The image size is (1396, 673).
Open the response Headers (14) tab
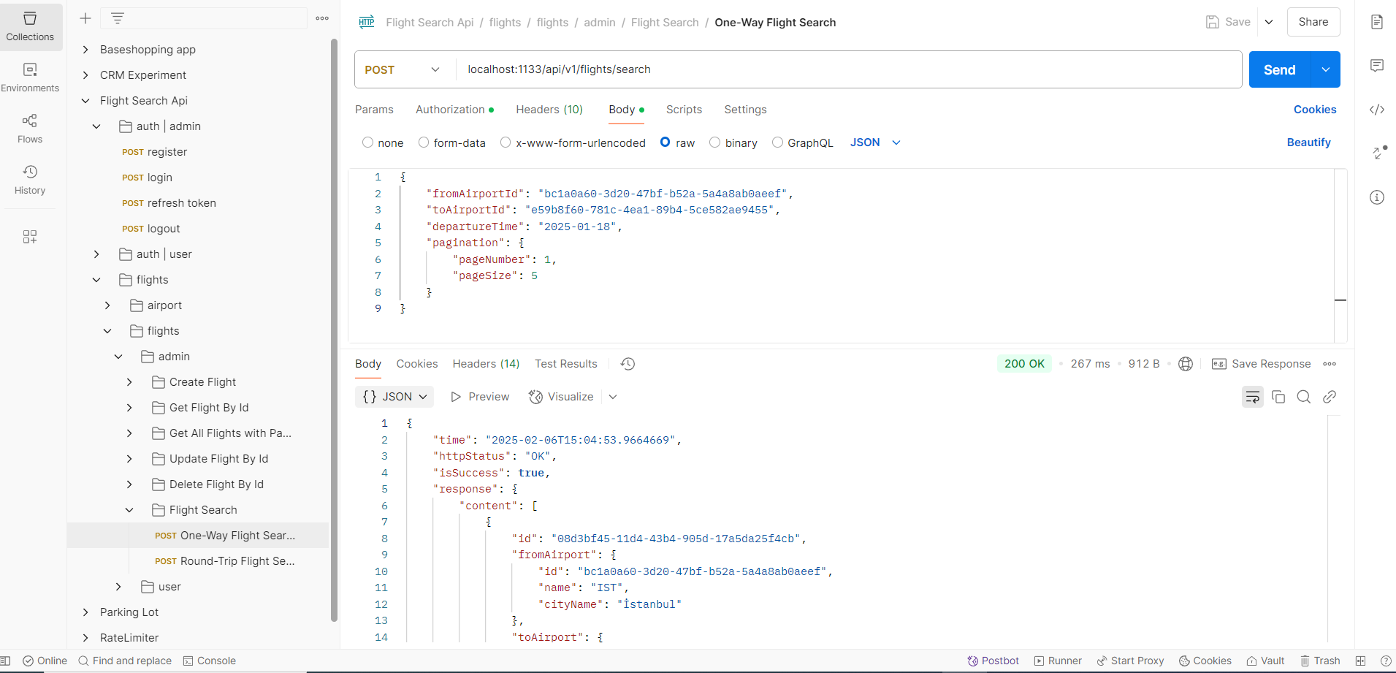pyautogui.click(x=486, y=364)
